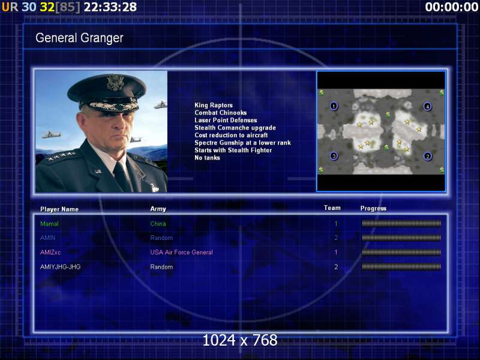This screenshot has height=360, width=480.
Task: Click Mamal's team number 1
Action: [x=336, y=224]
